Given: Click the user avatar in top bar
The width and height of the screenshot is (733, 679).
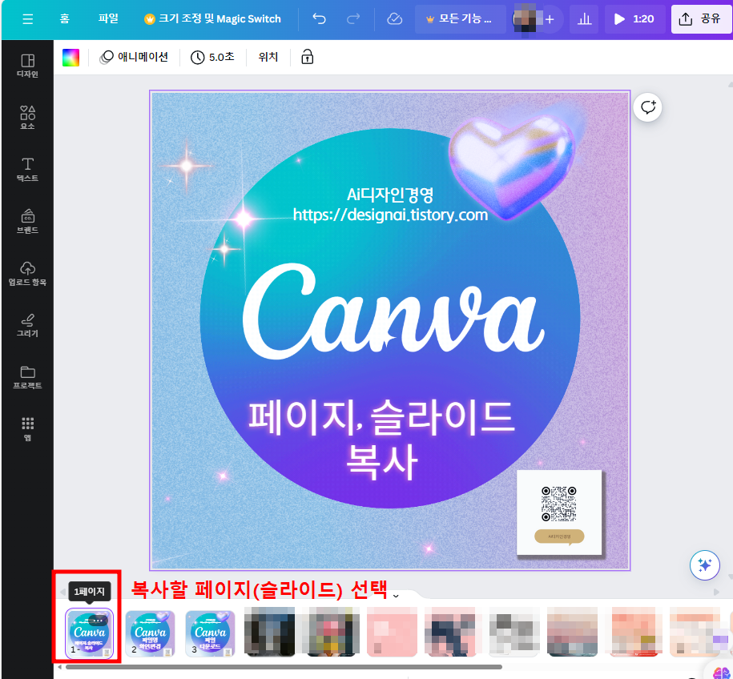Looking at the screenshot, I should (x=525, y=19).
